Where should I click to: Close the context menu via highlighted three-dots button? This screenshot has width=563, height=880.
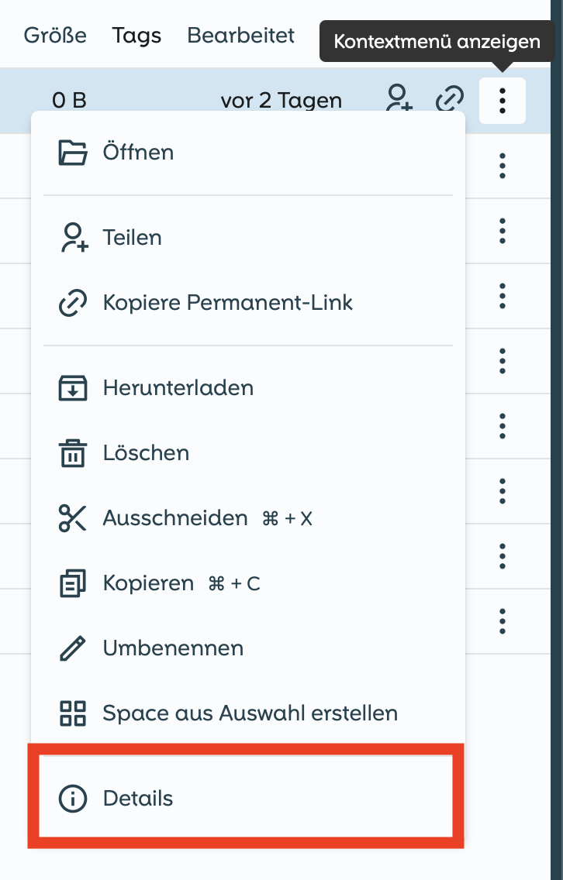(x=503, y=101)
